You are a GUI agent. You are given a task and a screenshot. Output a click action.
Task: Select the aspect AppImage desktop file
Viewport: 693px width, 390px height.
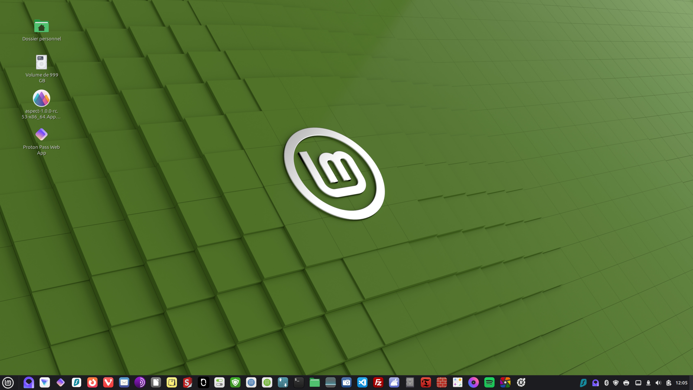pyautogui.click(x=41, y=98)
